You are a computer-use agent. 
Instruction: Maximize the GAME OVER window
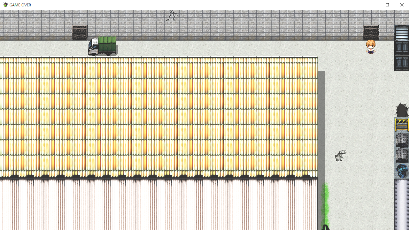[387, 5]
